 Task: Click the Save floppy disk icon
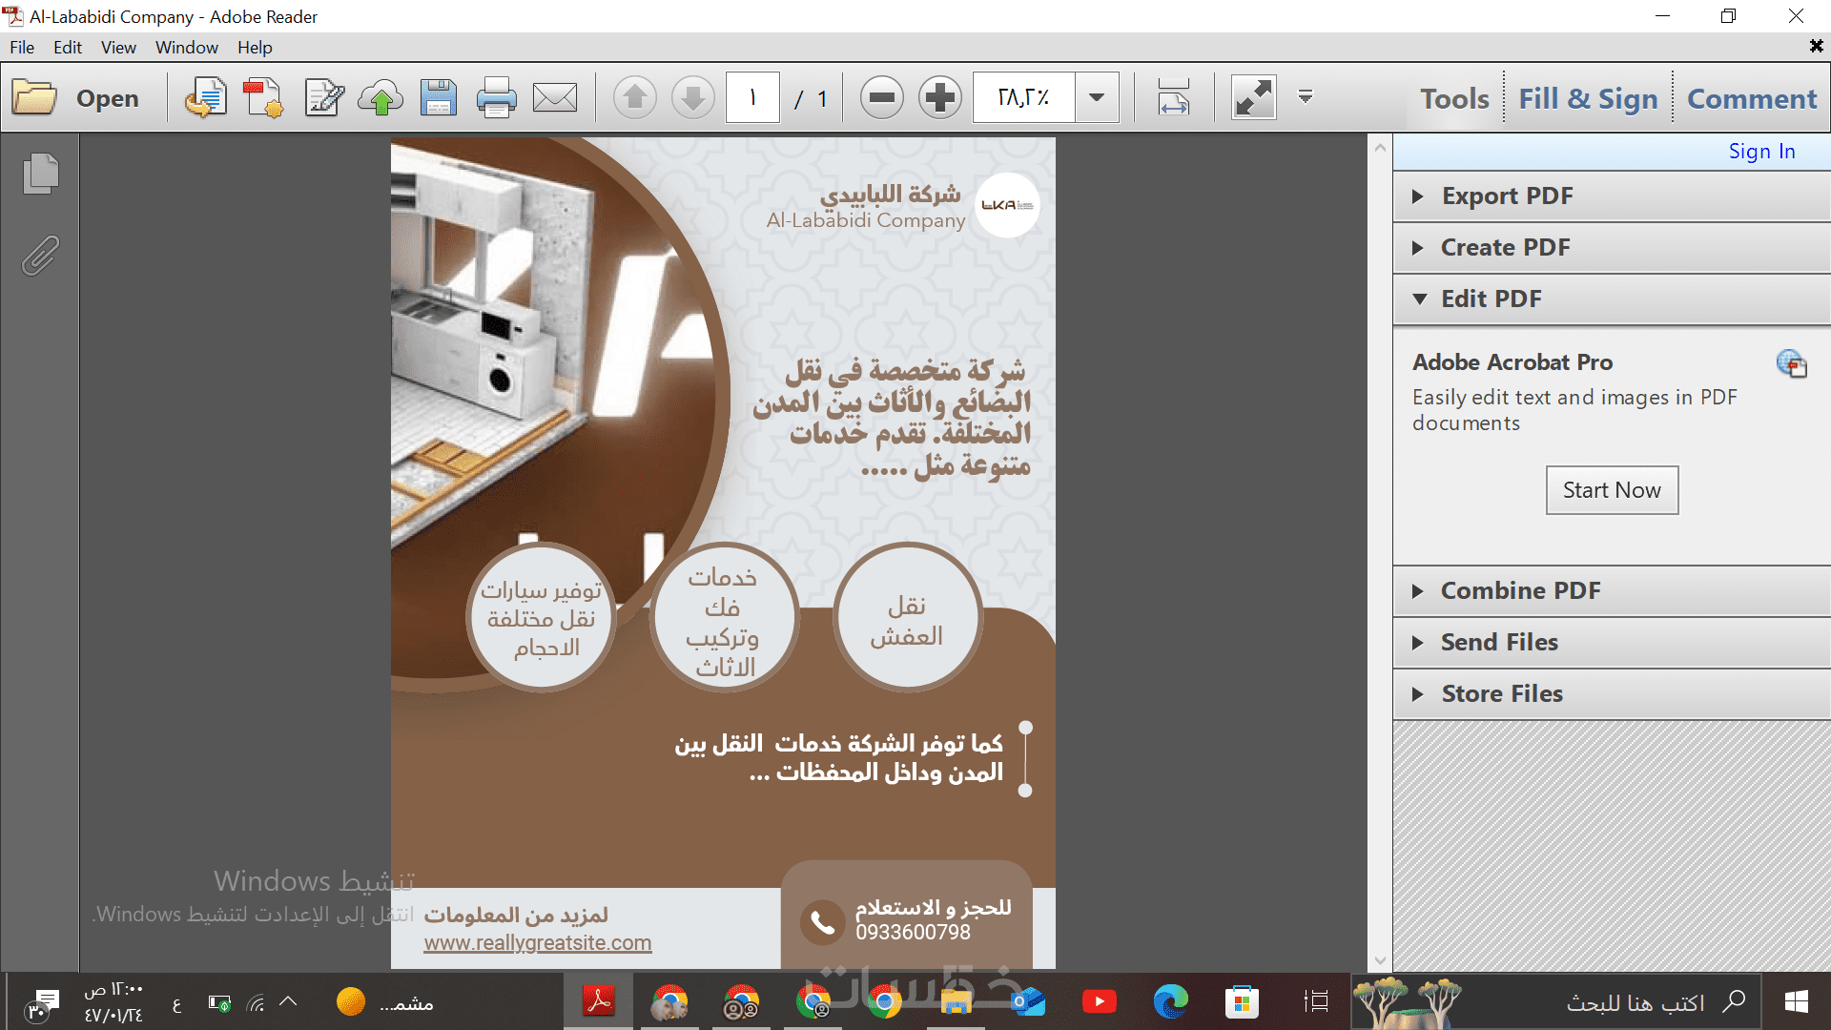coord(438,98)
